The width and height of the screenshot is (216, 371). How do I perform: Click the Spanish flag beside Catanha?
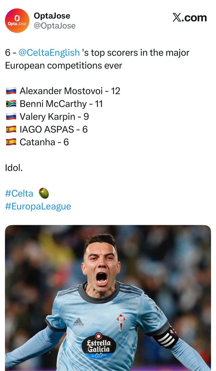(x=11, y=142)
